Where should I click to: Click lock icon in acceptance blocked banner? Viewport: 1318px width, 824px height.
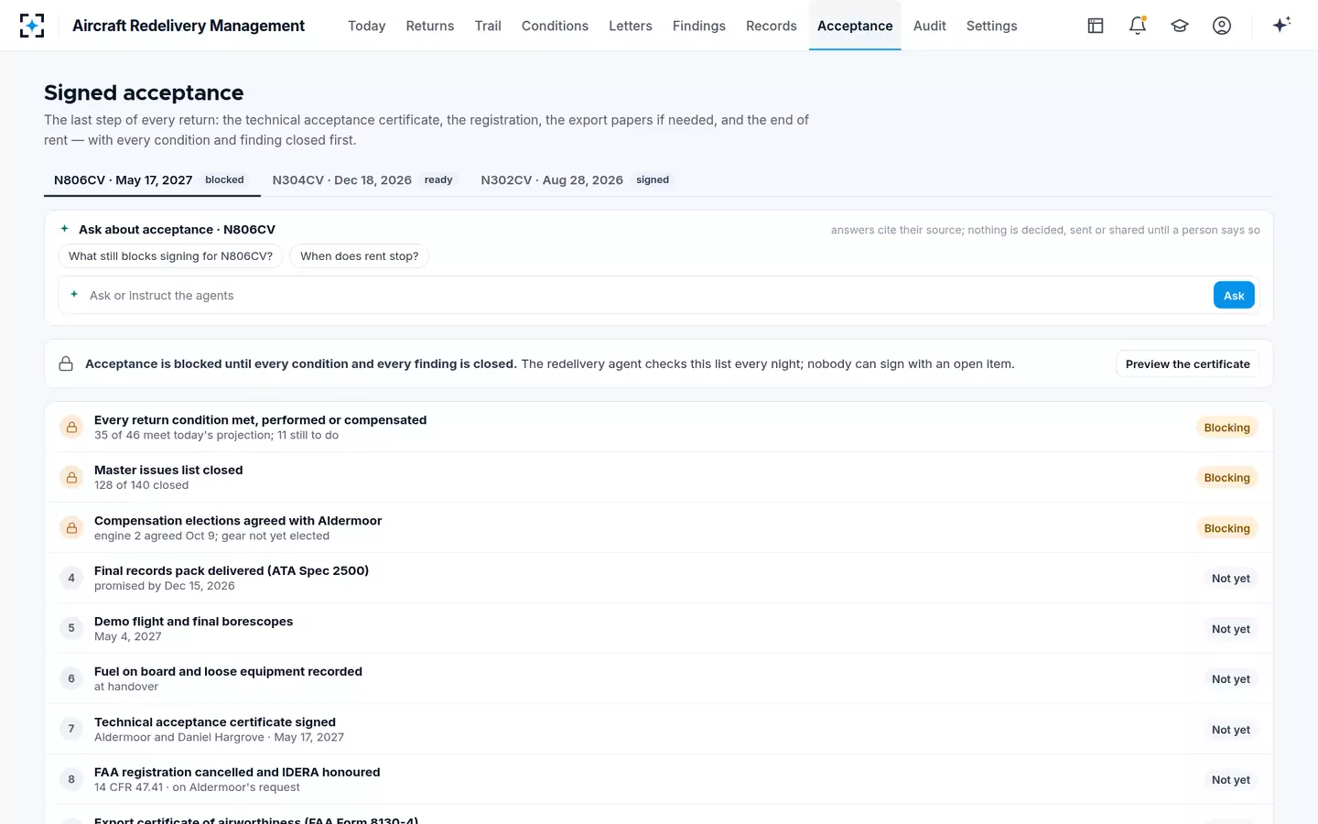(x=66, y=363)
